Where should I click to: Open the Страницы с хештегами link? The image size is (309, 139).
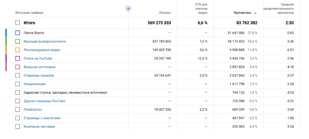[x=42, y=118]
